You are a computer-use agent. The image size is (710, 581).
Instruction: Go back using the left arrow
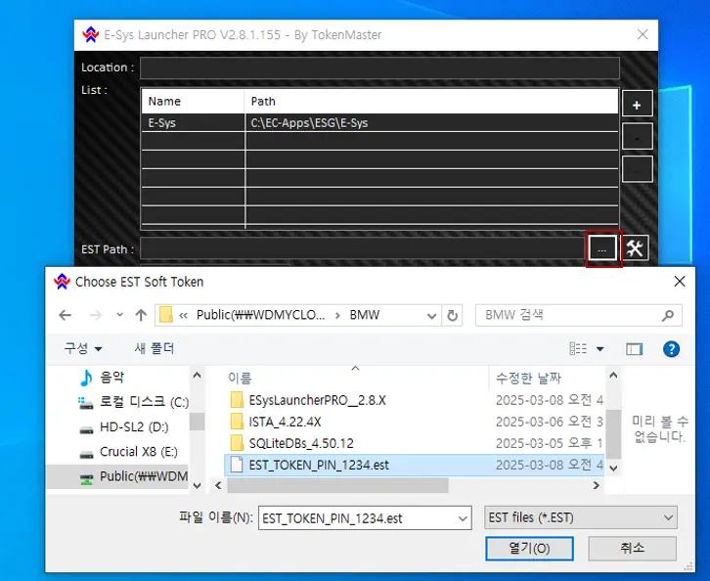[66, 315]
